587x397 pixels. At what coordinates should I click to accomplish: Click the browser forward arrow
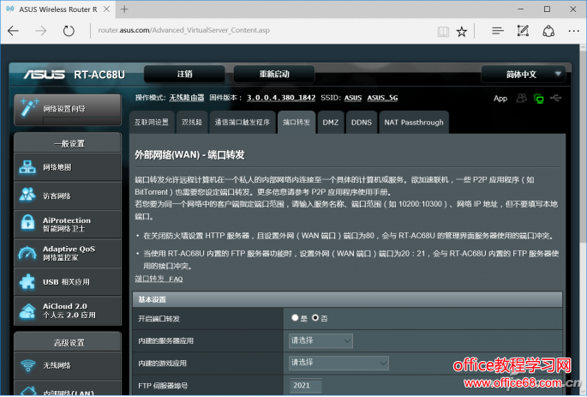pos(41,31)
